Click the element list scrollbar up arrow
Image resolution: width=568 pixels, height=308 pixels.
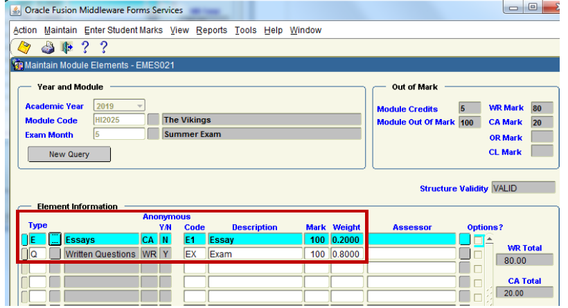pyautogui.click(x=490, y=239)
